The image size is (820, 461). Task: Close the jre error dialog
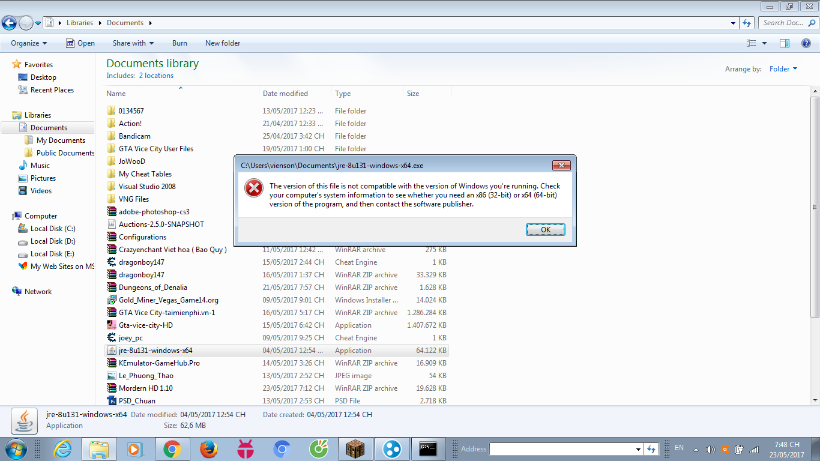[x=561, y=166]
